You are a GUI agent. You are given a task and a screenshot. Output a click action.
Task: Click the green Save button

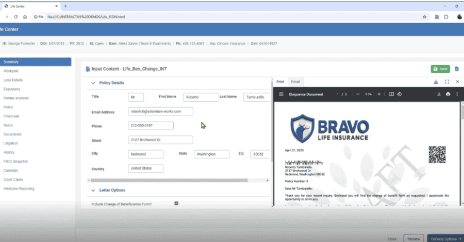click(440, 69)
